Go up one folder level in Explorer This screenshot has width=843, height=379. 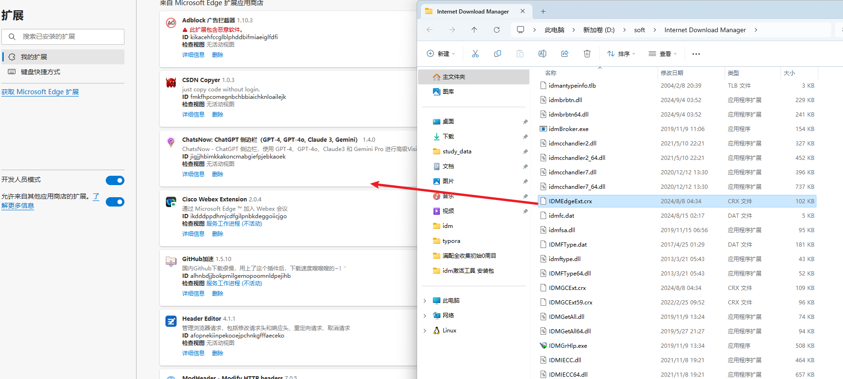point(474,30)
